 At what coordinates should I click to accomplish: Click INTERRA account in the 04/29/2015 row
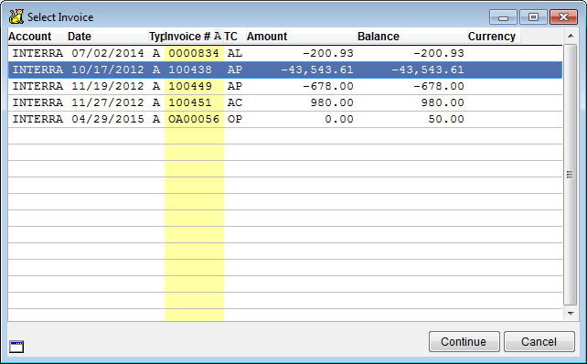coord(37,119)
